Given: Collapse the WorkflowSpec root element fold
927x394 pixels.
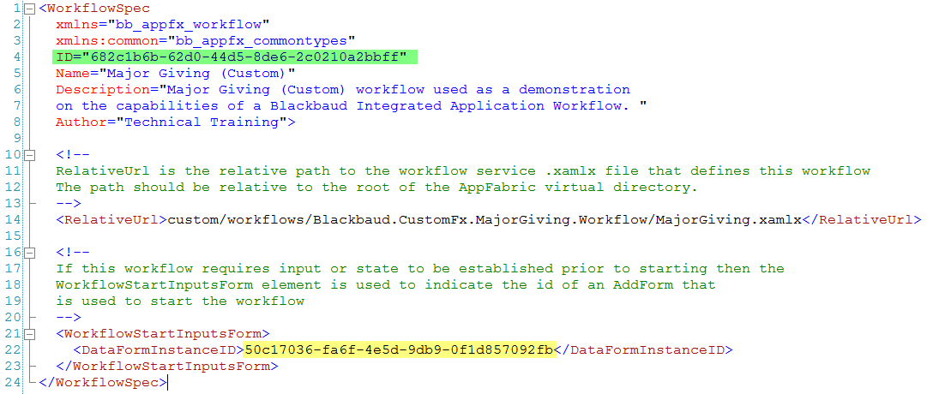Looking at the screenshot, I should 31,9.
